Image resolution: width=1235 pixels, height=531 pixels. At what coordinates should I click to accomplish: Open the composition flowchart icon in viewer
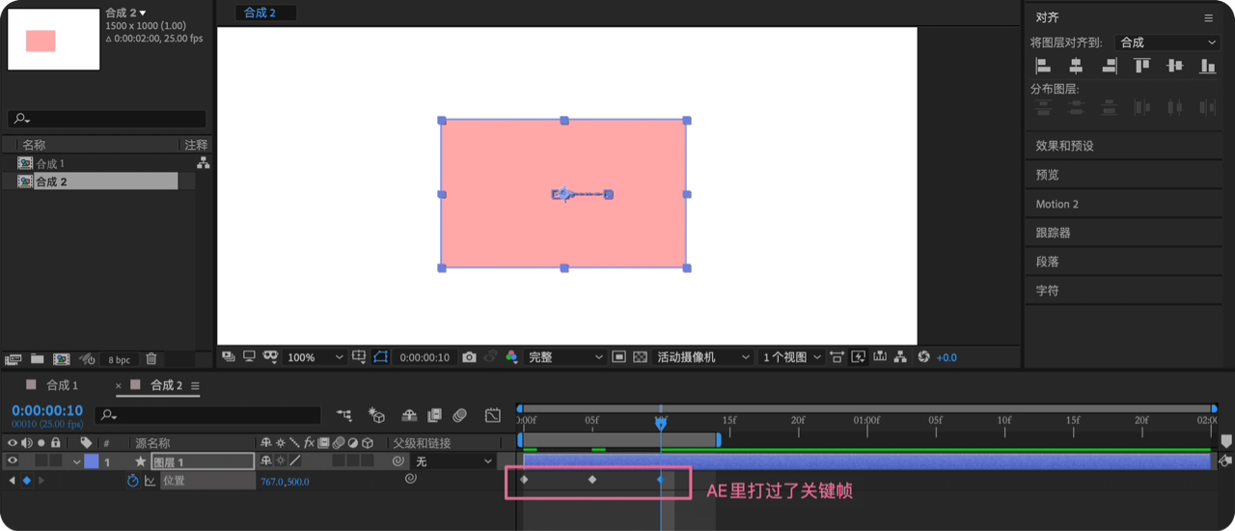pos(901,357)
